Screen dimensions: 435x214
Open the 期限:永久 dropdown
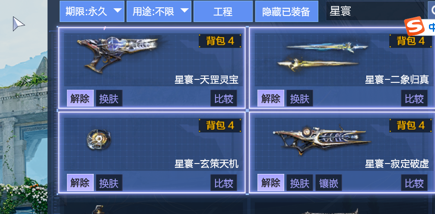(92, 11)
